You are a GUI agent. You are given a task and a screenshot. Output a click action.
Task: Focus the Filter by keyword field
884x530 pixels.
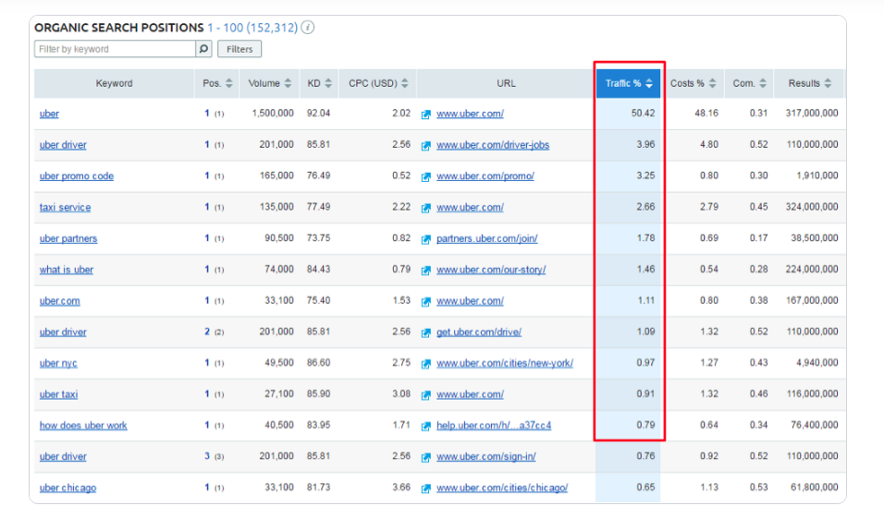coord(115,49)
